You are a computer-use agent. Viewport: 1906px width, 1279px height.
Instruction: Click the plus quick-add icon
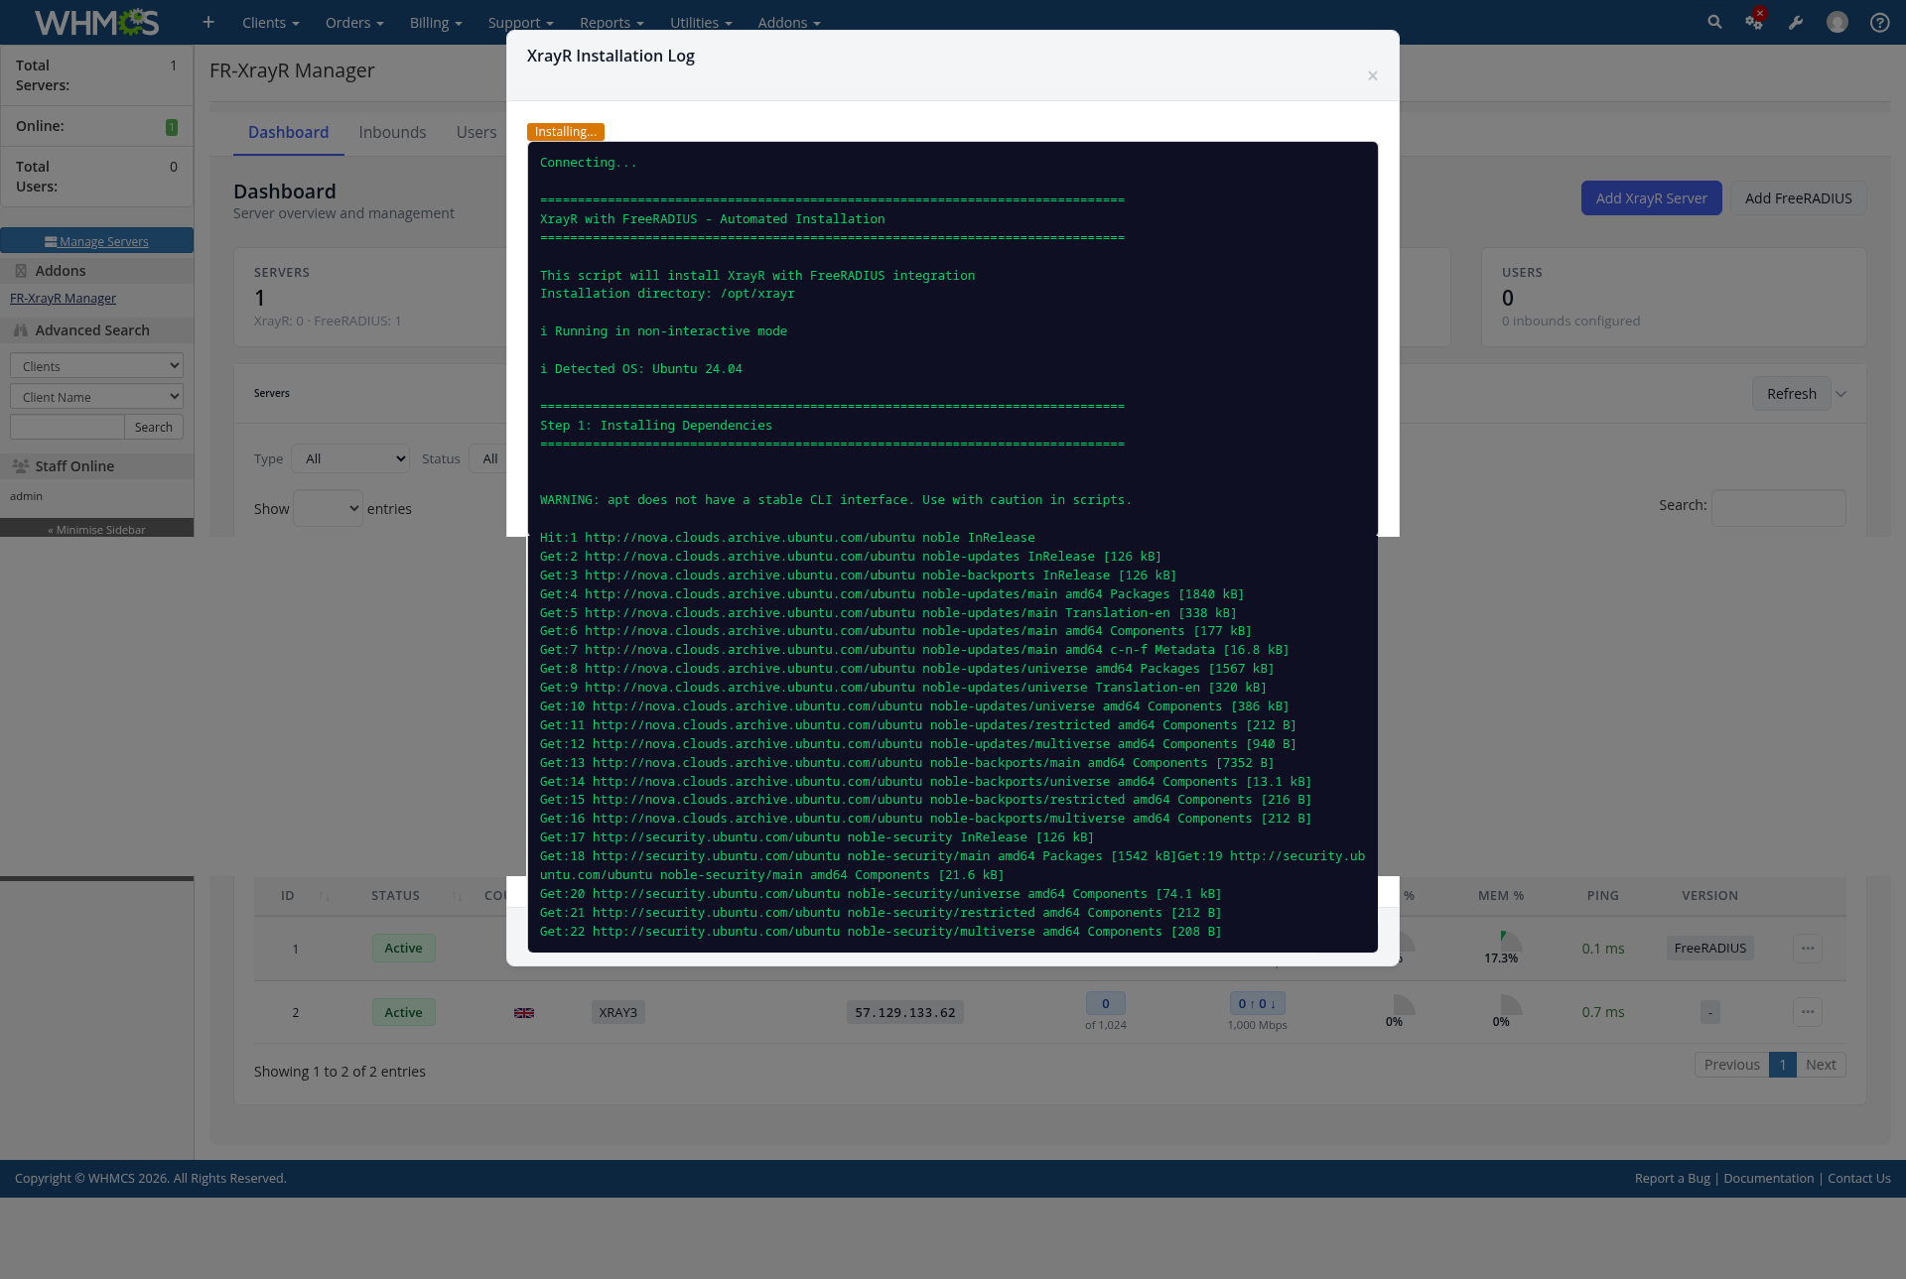(x=208, y=22)
